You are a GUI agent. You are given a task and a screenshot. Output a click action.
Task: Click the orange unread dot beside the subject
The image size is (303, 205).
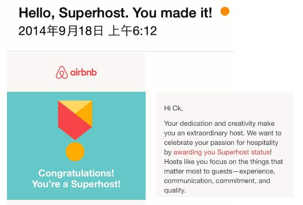[x=225, y=11]
